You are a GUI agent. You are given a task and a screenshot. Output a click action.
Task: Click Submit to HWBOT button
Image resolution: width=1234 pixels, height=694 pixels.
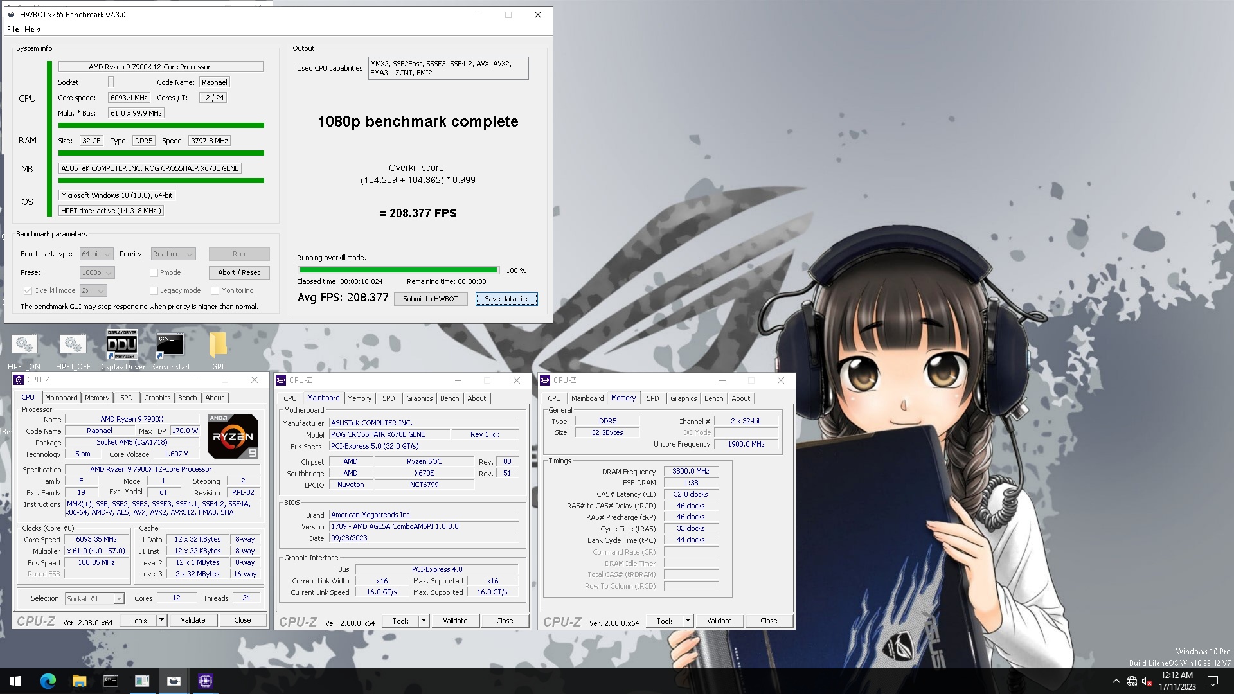pos(431,299)
